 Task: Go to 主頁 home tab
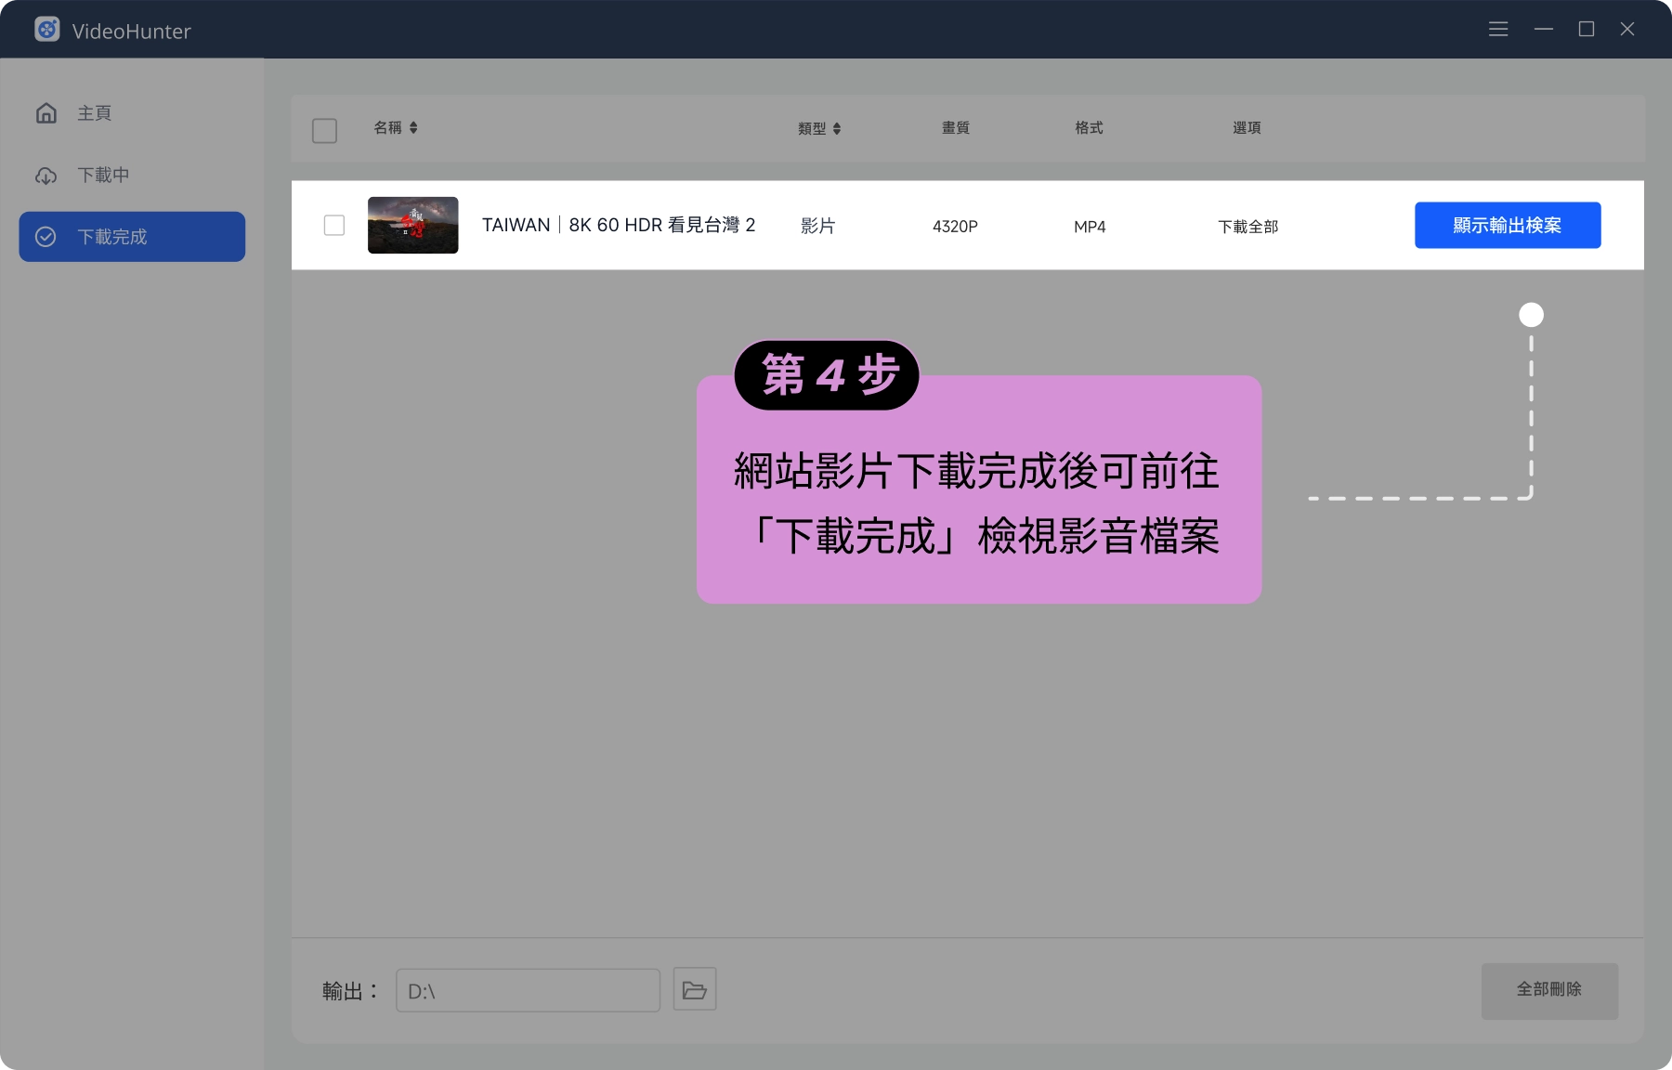point(132,113)
